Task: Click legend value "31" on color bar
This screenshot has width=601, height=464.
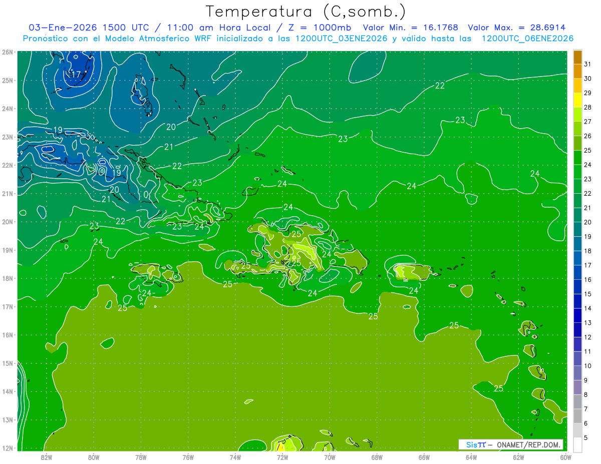Action: coord(587,64)
